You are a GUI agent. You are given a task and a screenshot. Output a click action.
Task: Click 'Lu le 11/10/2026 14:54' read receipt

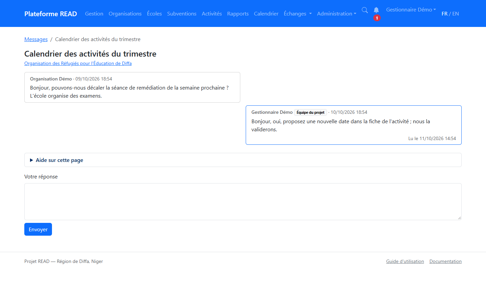pyautogui.click(x=432, y=138)
